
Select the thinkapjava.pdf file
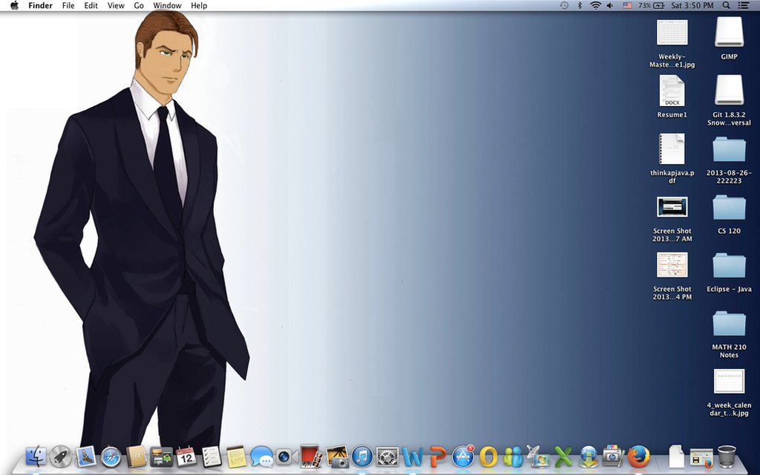point(672,159)
